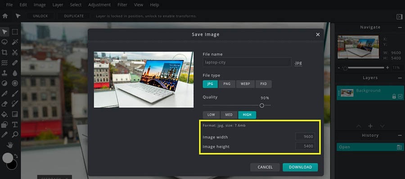Collapse the Layers panel
The width and height of the screenshot is (405, 179).
(x=400, y=78)
